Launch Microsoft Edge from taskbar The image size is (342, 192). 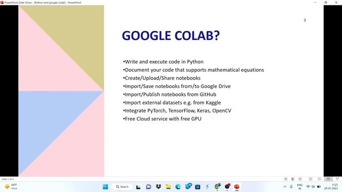[x=178, y=187]
